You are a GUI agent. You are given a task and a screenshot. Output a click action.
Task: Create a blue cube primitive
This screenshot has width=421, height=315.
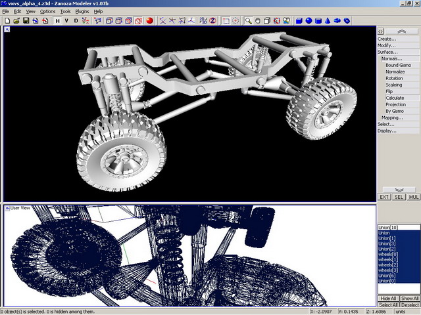point(299,21)
